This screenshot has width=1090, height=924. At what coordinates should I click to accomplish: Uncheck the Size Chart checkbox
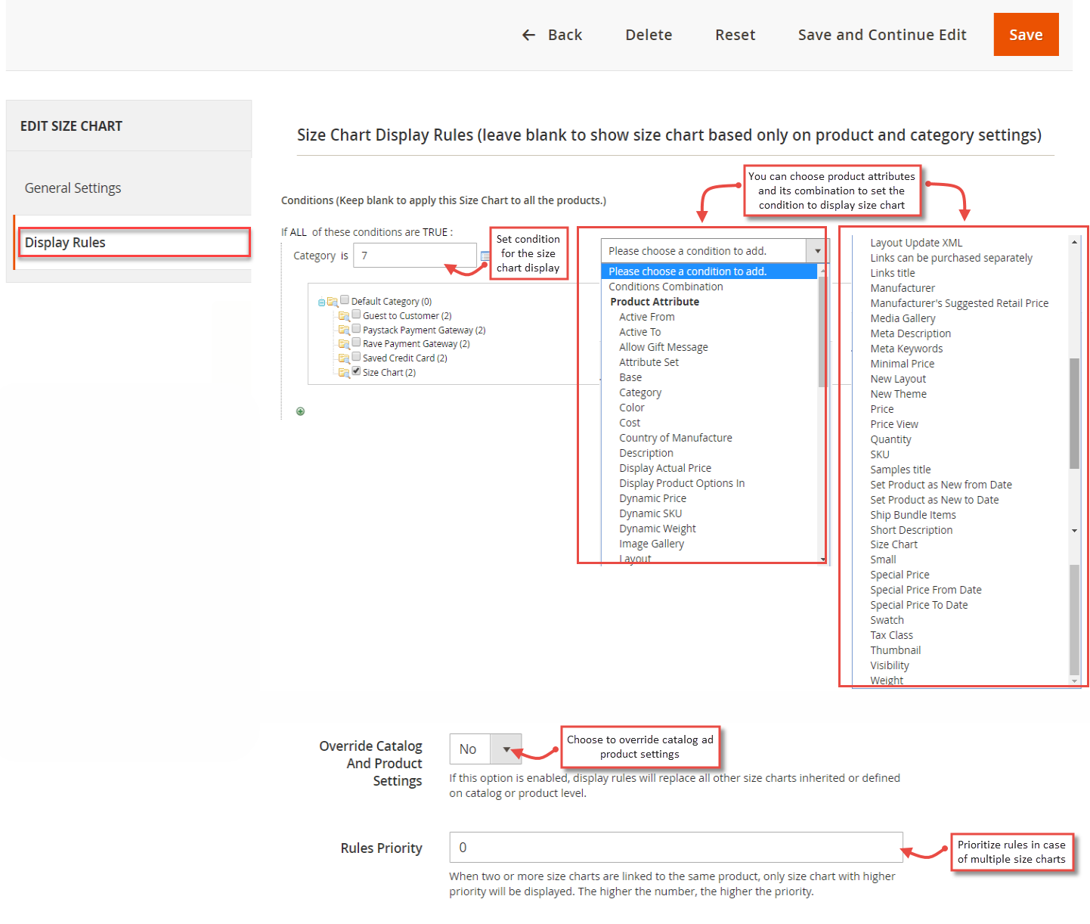click(356, 371)
